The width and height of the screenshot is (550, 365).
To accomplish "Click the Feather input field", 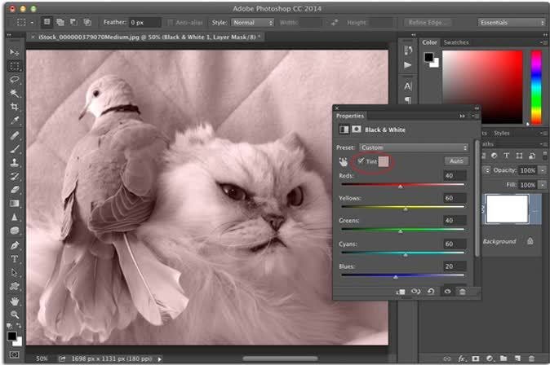I will tap(145, 23).
